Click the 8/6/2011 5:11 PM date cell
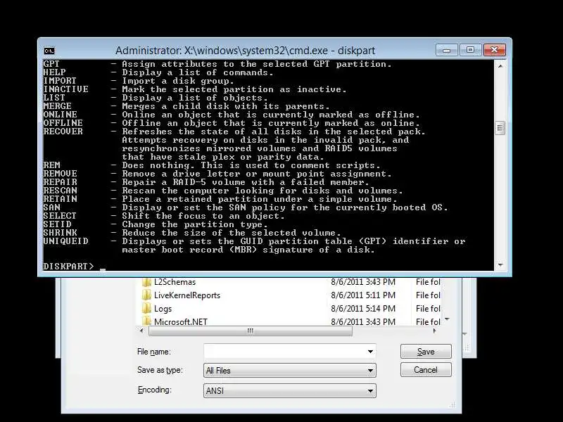The height and width of the screenshot is (422, 563). click(x=363, y=295)
